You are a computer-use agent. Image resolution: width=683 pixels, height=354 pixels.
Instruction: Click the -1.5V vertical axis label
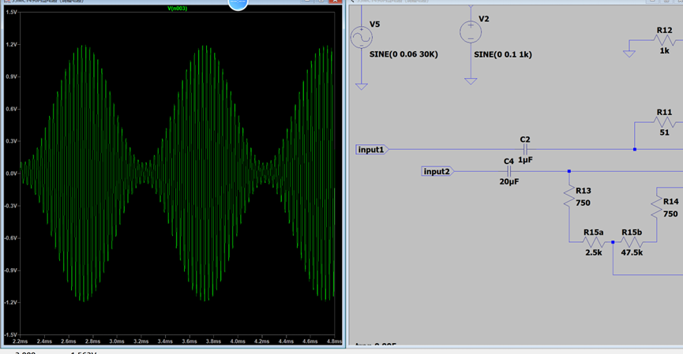[10, 335]
